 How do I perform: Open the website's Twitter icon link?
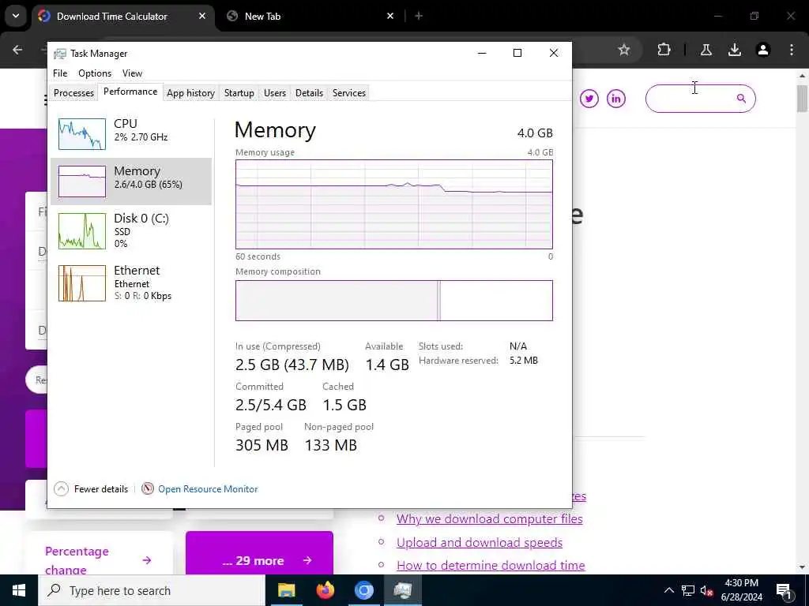coord(589,99)
